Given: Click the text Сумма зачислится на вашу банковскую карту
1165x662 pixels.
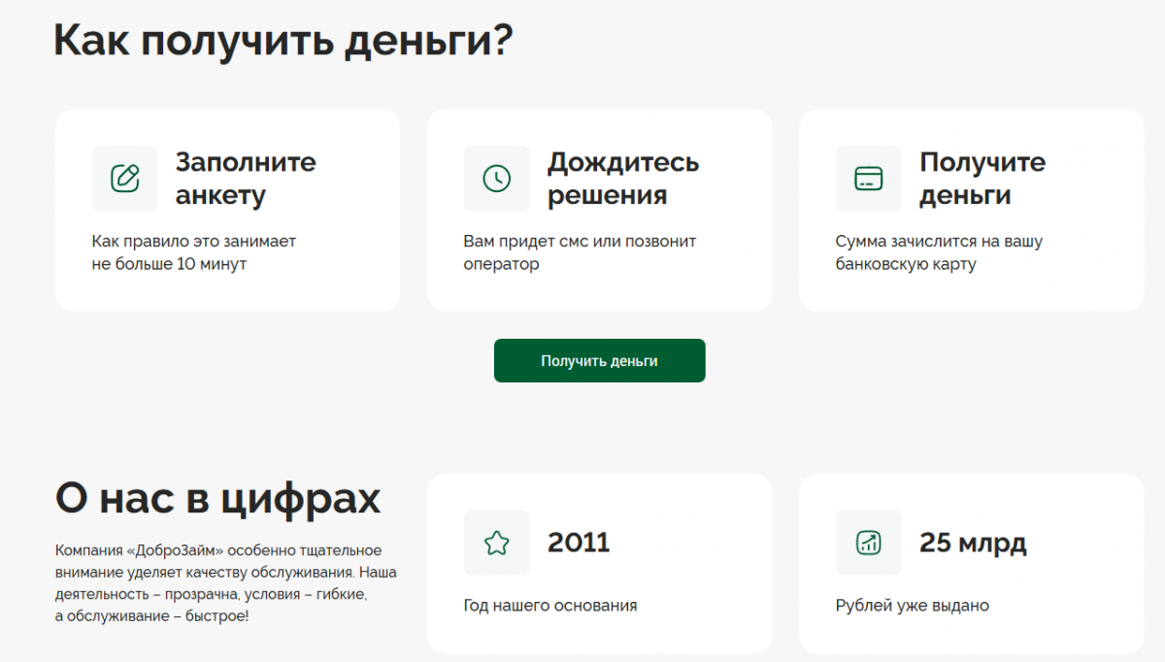Looking at the screenshot, I should pyautogui.click(x=938, y=252).
